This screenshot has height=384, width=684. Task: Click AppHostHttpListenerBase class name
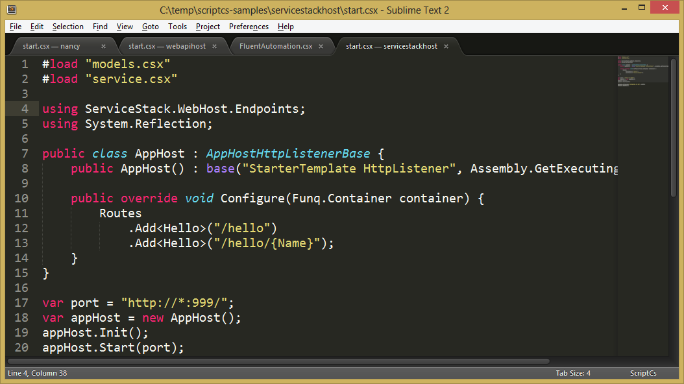coord(288,154)
